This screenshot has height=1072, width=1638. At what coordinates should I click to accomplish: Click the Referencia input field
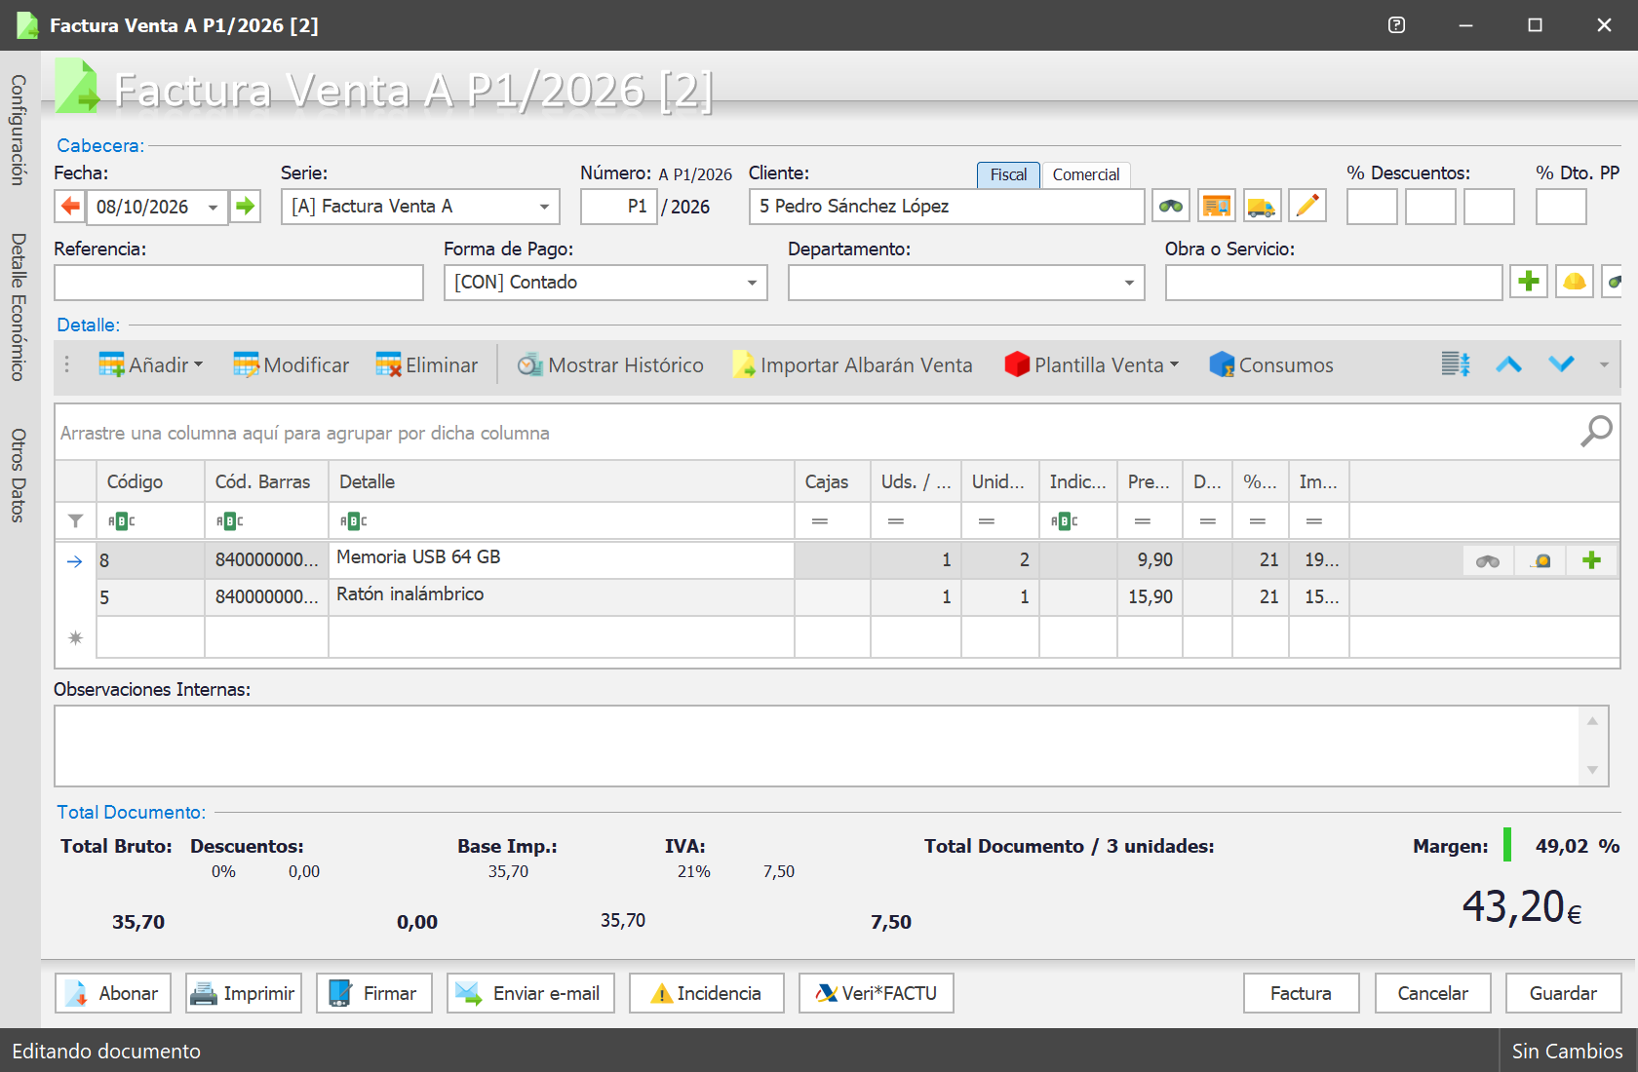tap(239, 283)
